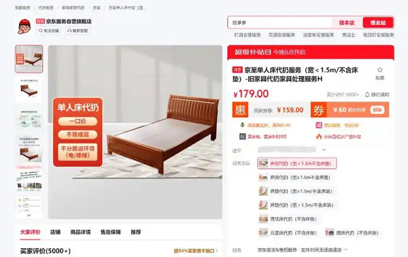Select the second bed thumbnail image
The height and width of the screenshot is (257, 408).
click(x=29, y=89)
